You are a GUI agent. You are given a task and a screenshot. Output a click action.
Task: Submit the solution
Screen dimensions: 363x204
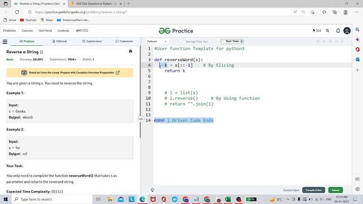[335, 190]
